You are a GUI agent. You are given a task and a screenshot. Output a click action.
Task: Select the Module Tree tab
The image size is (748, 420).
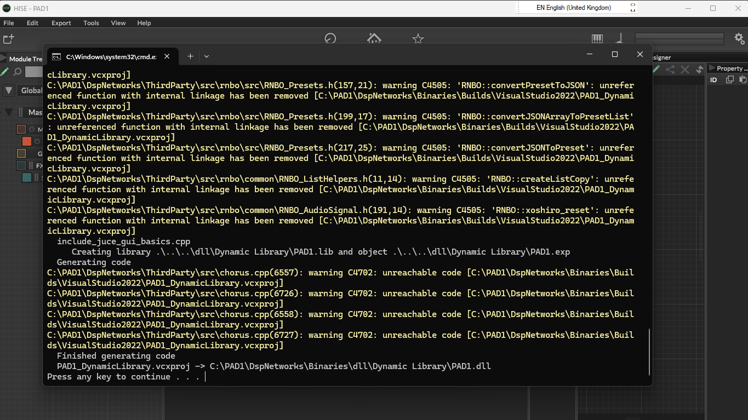pos(25,59)
